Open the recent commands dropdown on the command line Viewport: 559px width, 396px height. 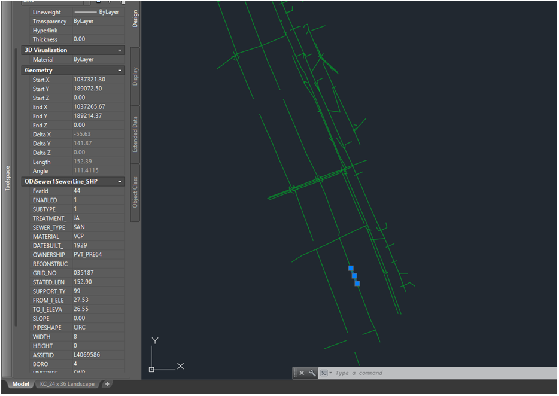(331, 372)
